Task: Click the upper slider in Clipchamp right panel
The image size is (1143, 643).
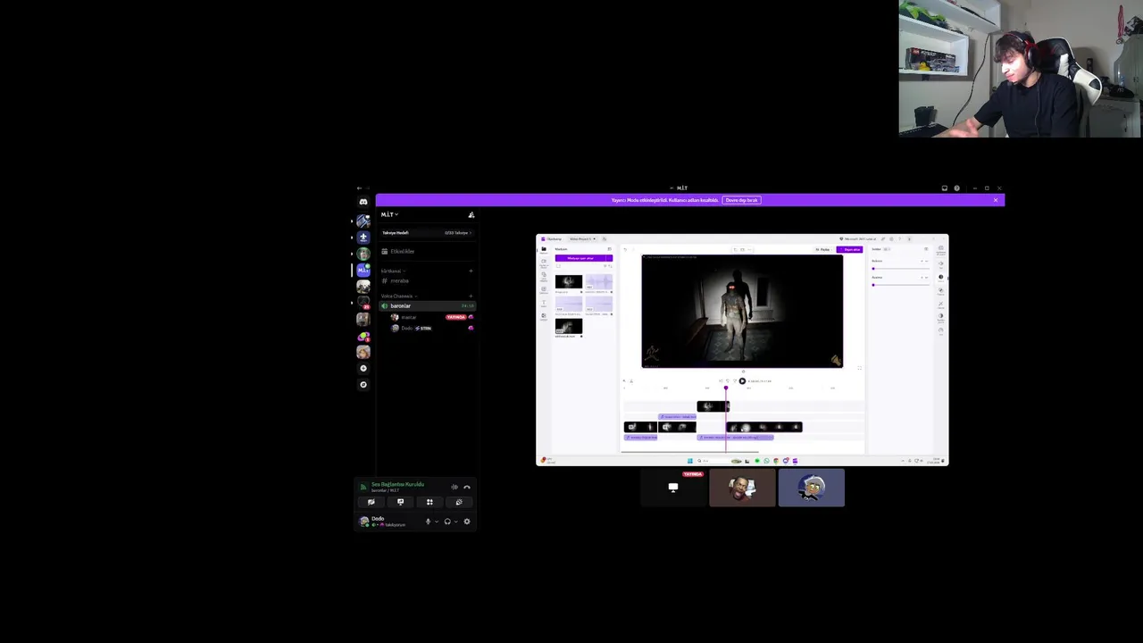Action: (x=900, y=269)
